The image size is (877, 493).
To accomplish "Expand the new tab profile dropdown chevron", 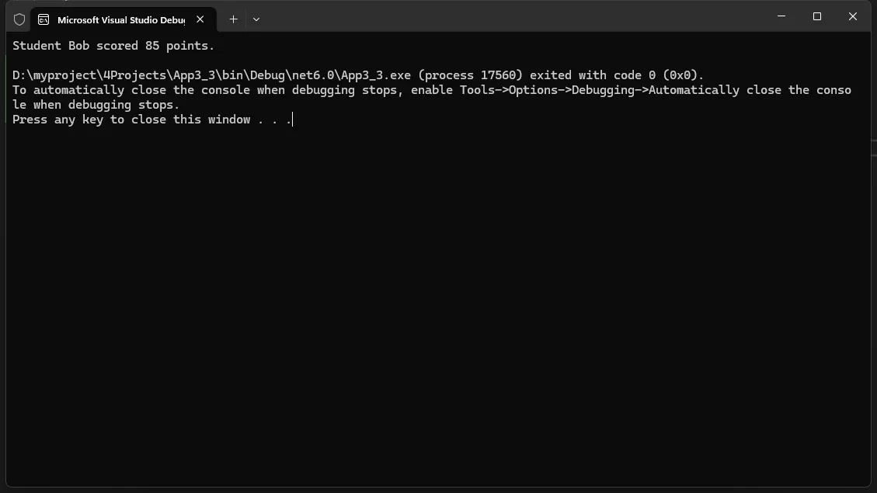I will pyautogui.click(x=256, y=19).
